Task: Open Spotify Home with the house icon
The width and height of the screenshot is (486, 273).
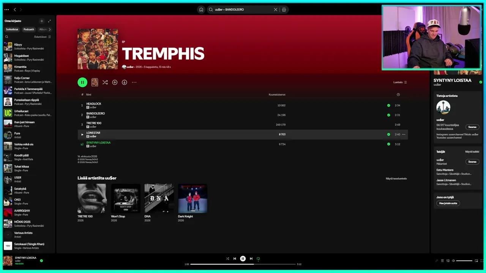Action: pos(201,9)
